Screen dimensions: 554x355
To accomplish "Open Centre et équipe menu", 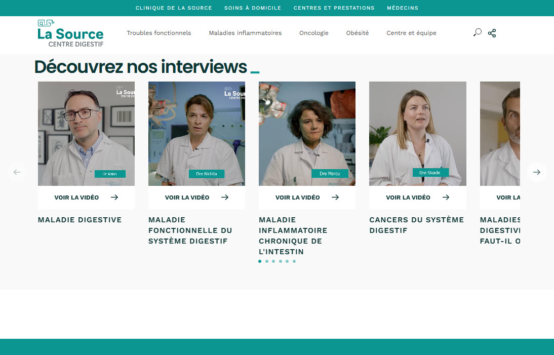I will (411, 33).
